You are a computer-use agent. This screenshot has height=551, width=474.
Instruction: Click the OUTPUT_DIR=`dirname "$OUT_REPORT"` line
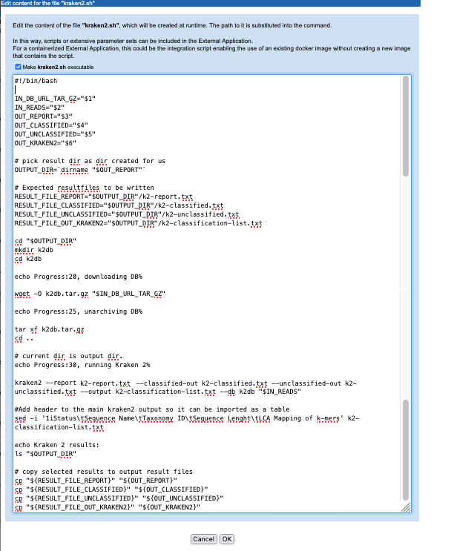[80, 170]
